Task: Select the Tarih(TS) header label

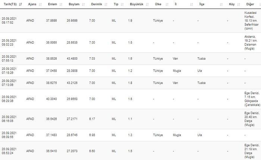Action: [x=10, y=4]
